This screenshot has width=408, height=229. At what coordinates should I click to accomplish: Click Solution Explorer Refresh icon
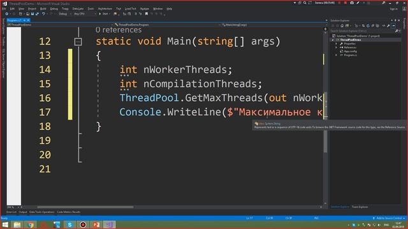(x=368, y=25)
